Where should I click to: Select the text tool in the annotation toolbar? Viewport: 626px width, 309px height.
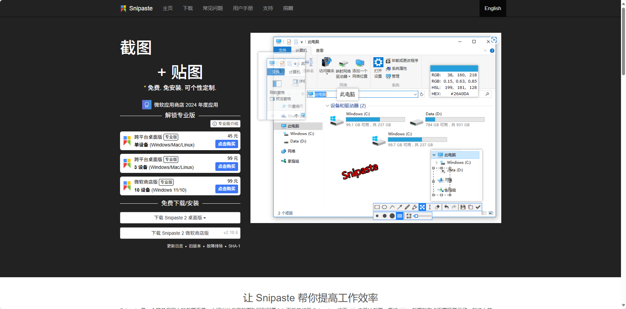coord(430,207)
